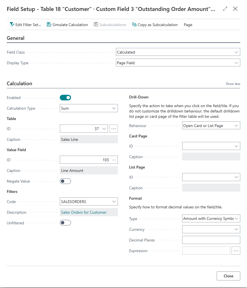Click the Decimal Places input field

pos(211,240)
